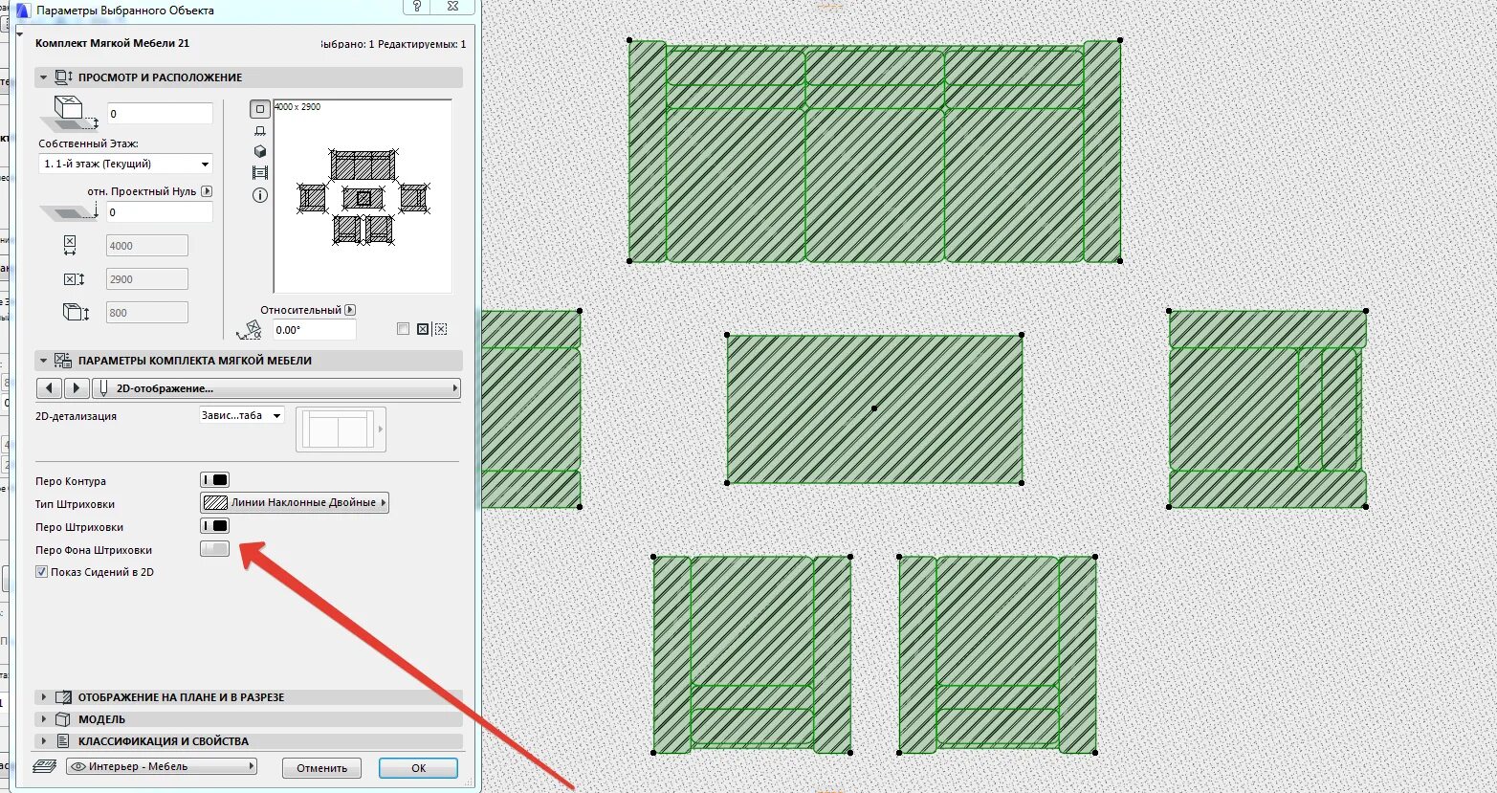This screenshot has width=1497, height=793.
Task: Go to next parameter page arrow
Action: (x=77, y=388)
